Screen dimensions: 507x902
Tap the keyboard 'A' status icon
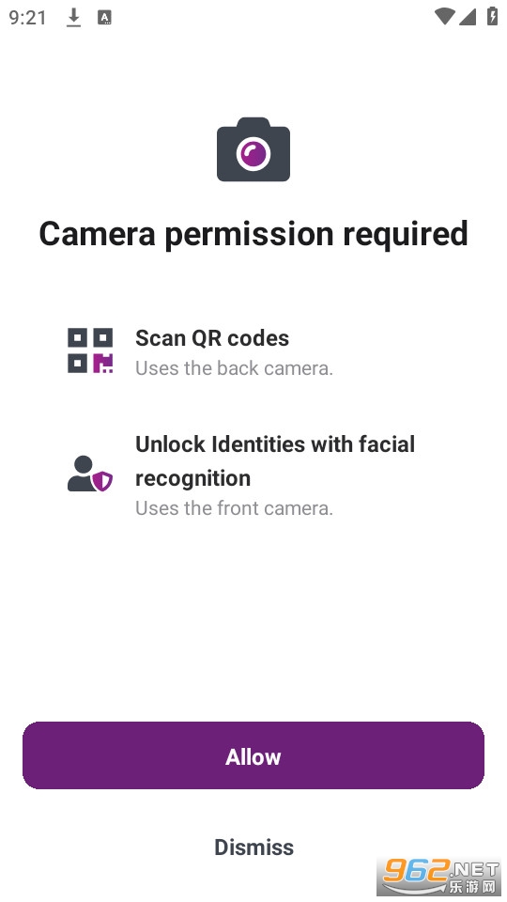tap(104, 17)
